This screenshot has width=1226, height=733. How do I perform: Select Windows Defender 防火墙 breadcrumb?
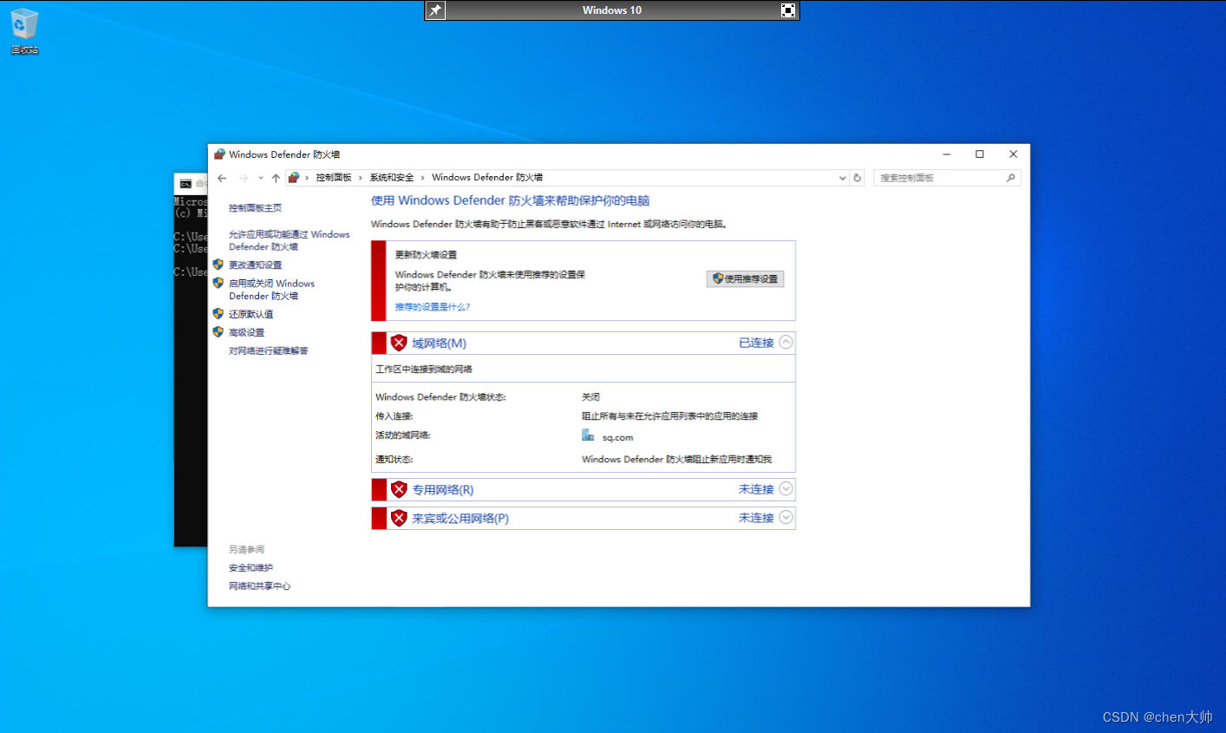pyautogui.click(x=487, y=178)
